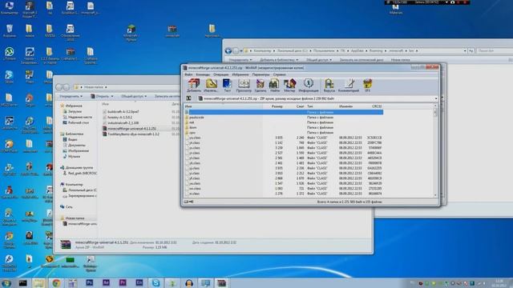Open the Общий доступ dropdown in Новая папка window
The height and width of the screenshot is (288, 513).
tap(134, 96)
